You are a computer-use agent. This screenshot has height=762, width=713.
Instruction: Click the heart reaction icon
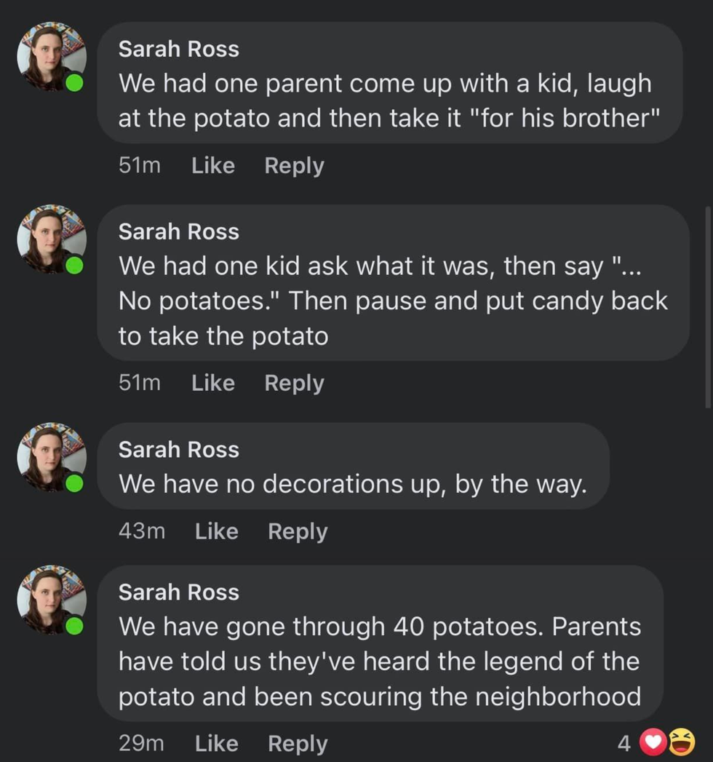(x=653, y=742)
